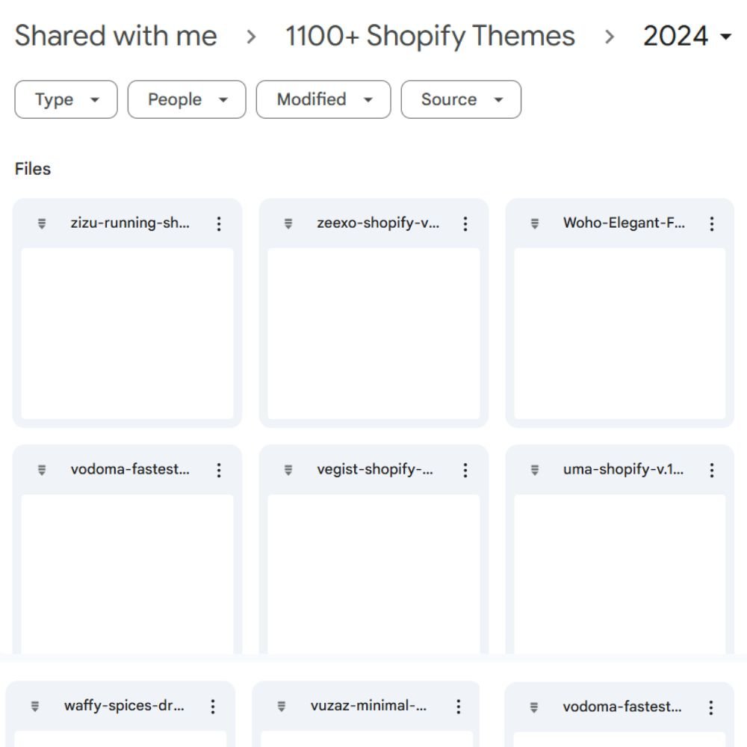Expand the Type filter dropdown

pos(66,100)
